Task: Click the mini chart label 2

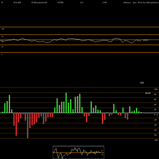Action: point(102,151)
